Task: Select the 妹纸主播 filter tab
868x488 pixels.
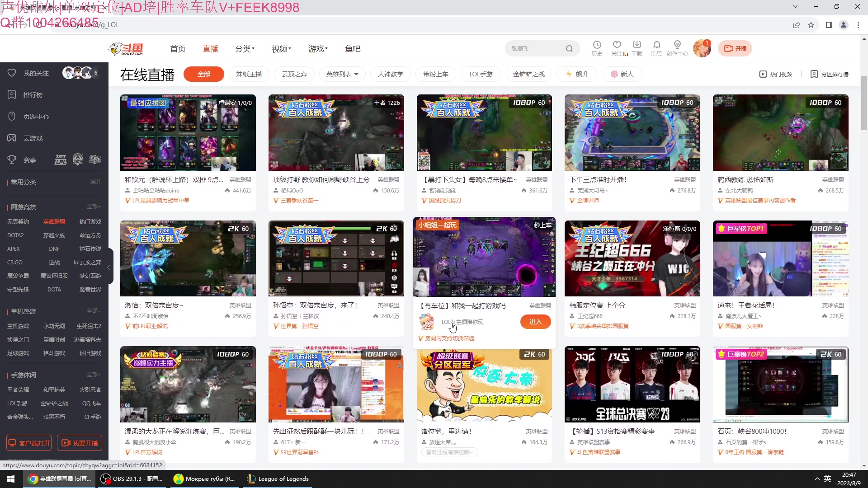Action: pyautogui.click(x=249, y=74)
